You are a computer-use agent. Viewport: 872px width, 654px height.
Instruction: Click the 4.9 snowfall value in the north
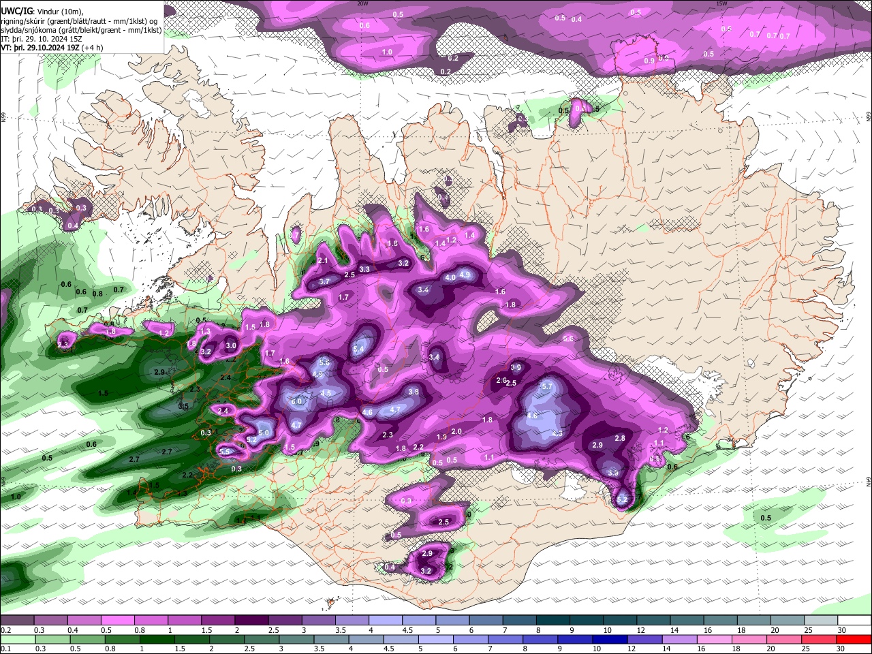point(465,275)
